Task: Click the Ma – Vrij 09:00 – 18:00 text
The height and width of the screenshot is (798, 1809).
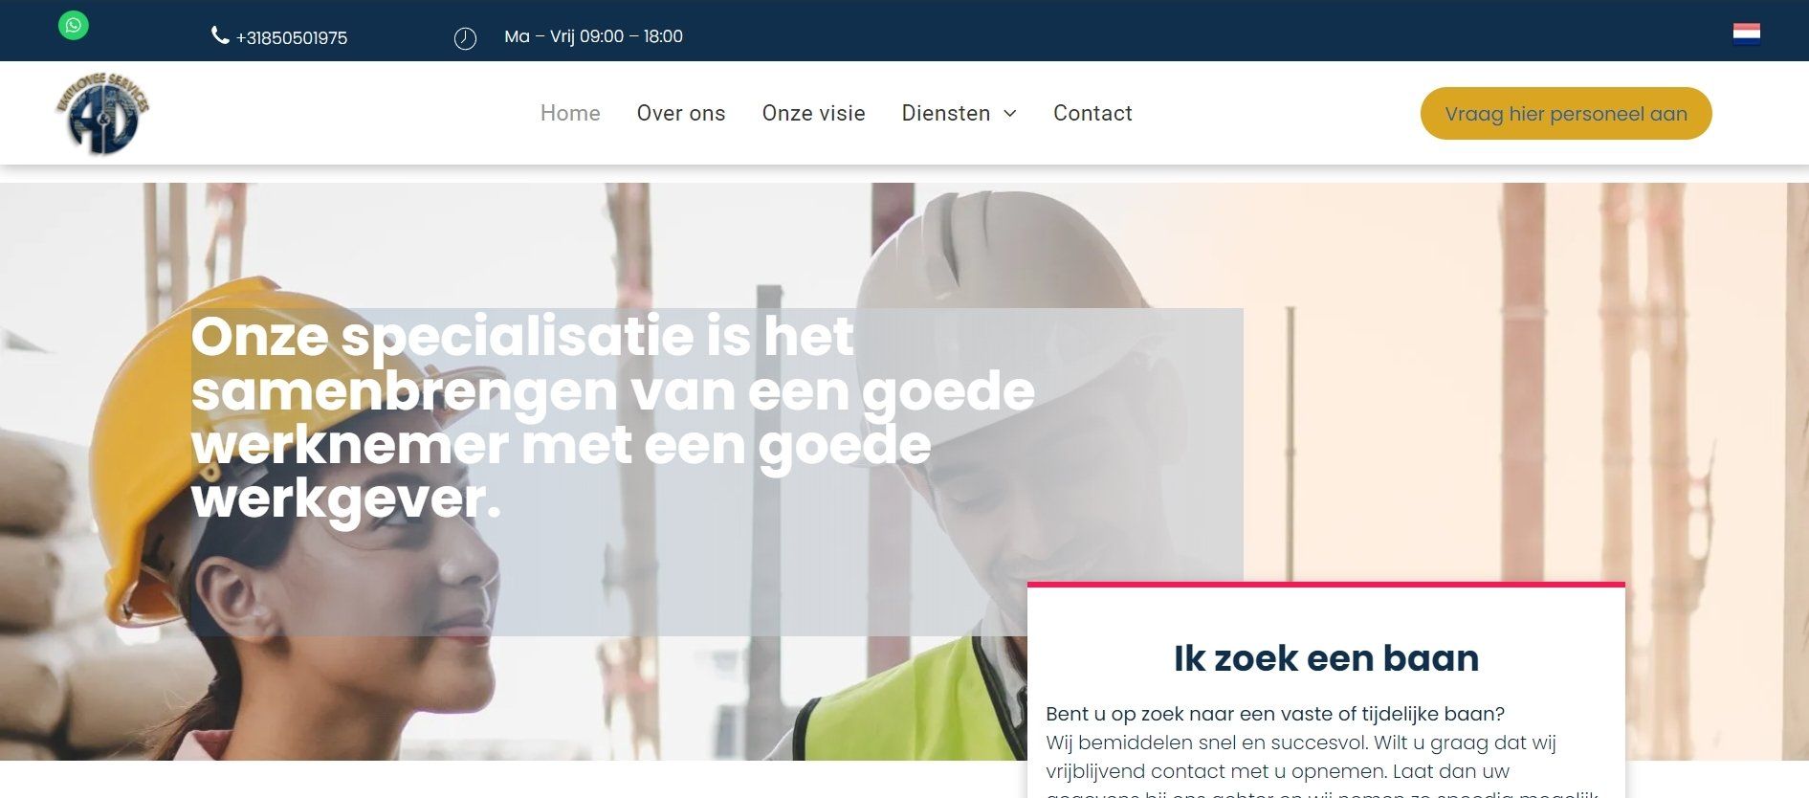Action: point(593,36)
